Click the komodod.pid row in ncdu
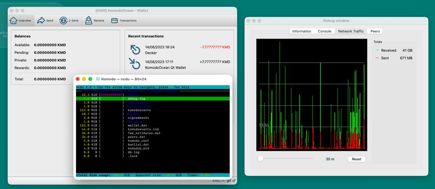435x189 pixels. pyautogui.click(x=153, y=148)
